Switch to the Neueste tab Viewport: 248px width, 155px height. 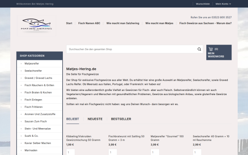[95, 119]
